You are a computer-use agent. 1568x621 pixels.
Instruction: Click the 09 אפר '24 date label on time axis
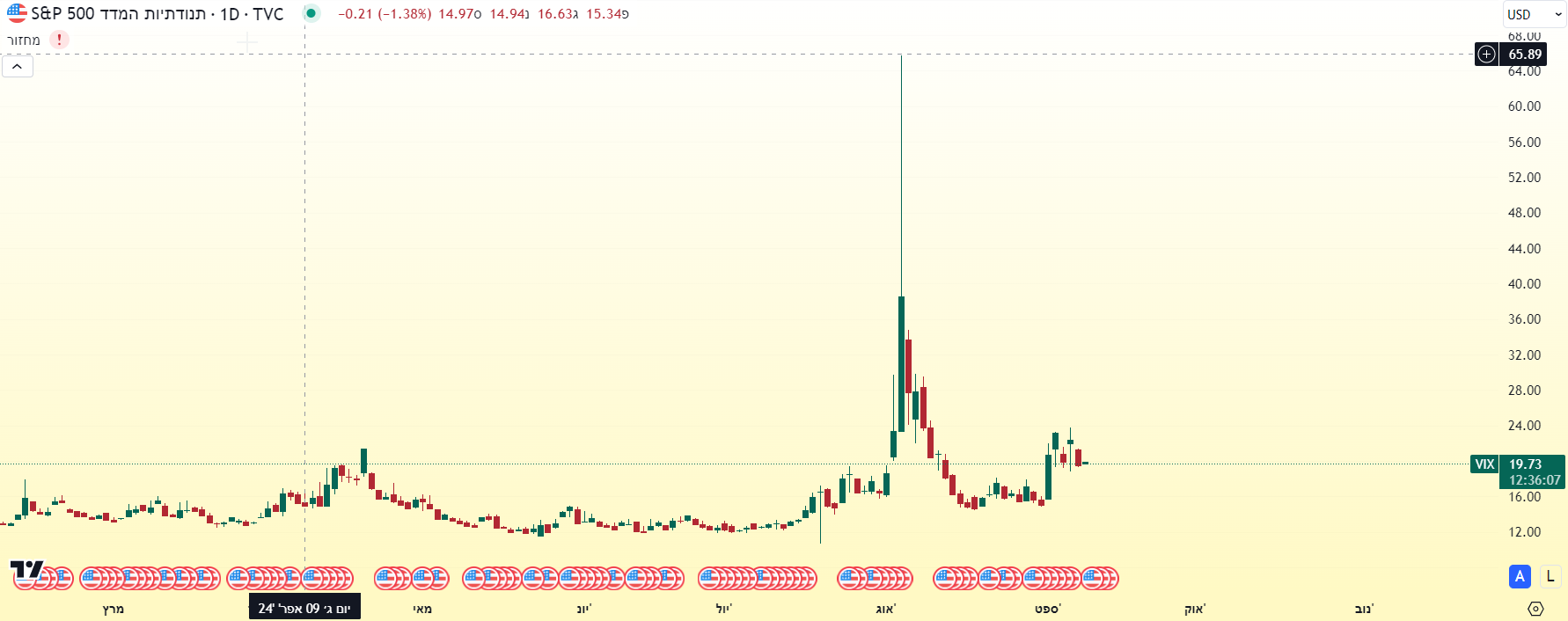304,609
